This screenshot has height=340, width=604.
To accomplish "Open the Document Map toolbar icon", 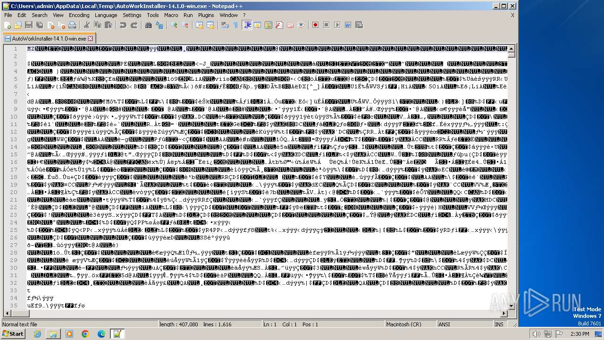I will click(x=268, y=25).
